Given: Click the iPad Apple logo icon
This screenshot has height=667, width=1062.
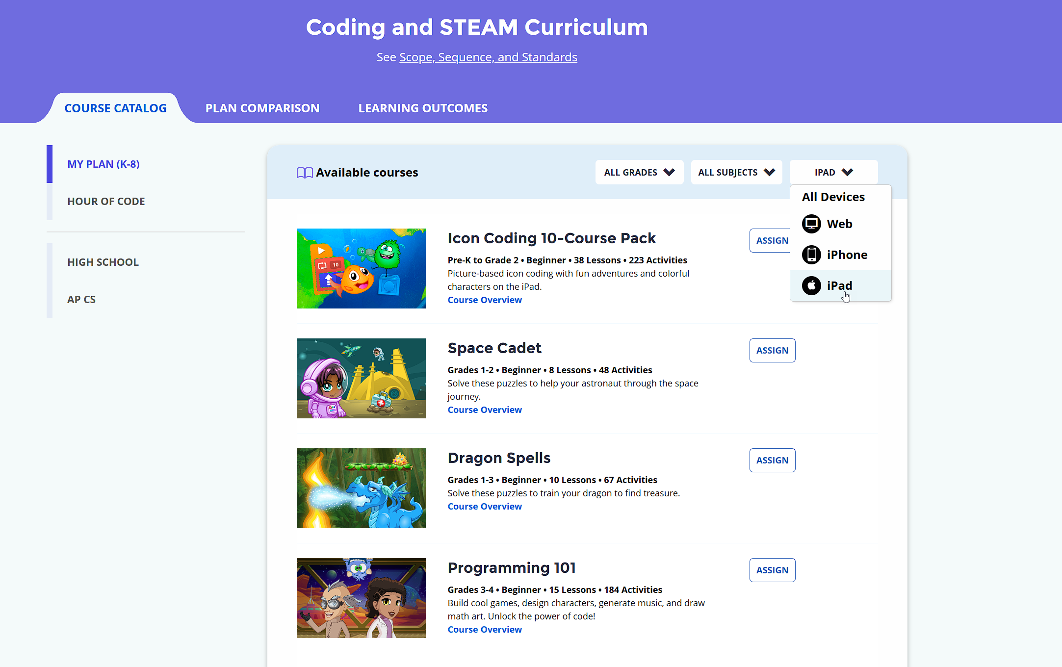Looking at the screenshot, I should (811, 286).
